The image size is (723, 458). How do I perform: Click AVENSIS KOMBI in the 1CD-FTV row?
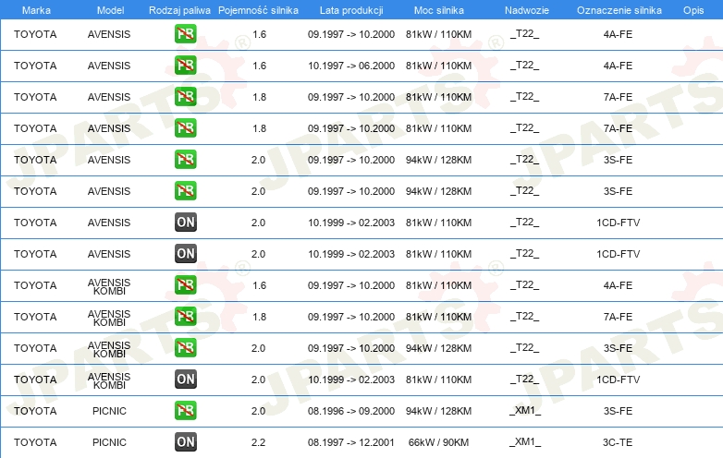(x=109, y=380)
